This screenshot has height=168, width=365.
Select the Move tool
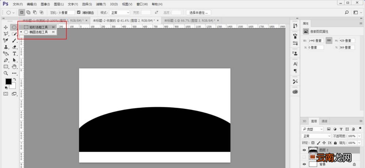coord(6,27)
